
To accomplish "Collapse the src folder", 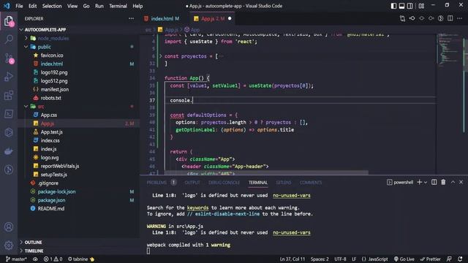I will click(26, 107).
